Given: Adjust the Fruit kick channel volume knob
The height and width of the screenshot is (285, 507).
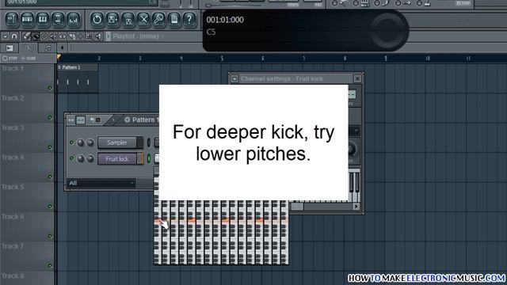Looking at the screenshot, I should [90, 158].
